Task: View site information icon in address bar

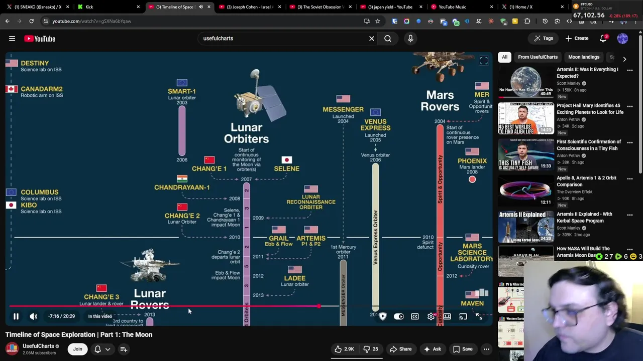Action: 46,21
